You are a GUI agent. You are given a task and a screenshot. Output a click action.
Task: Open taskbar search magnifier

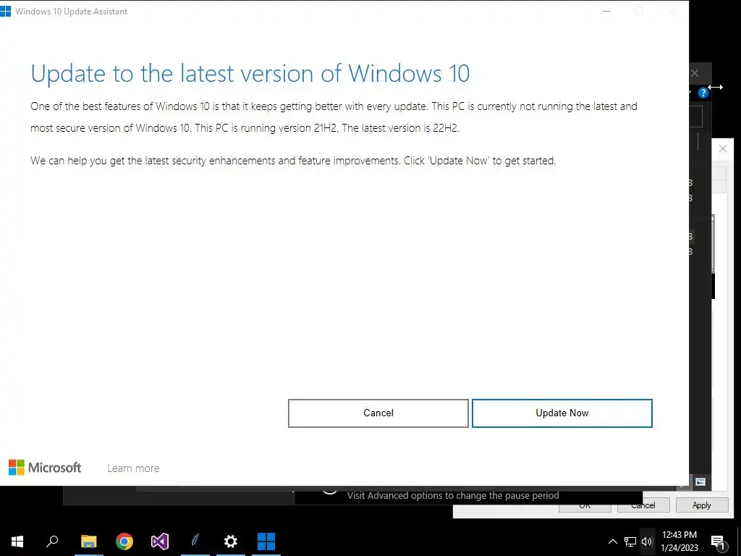pyautogui.click(x=52, y=542)
